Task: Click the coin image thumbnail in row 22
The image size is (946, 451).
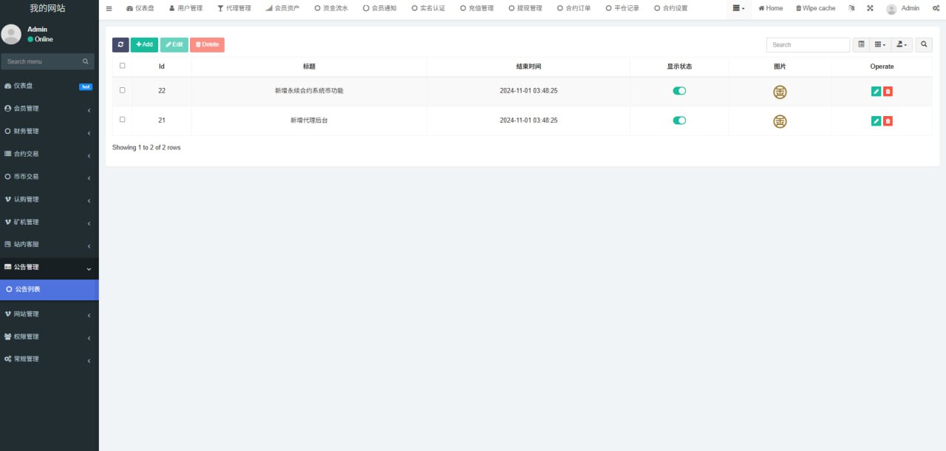Action: tap(780, 92)
